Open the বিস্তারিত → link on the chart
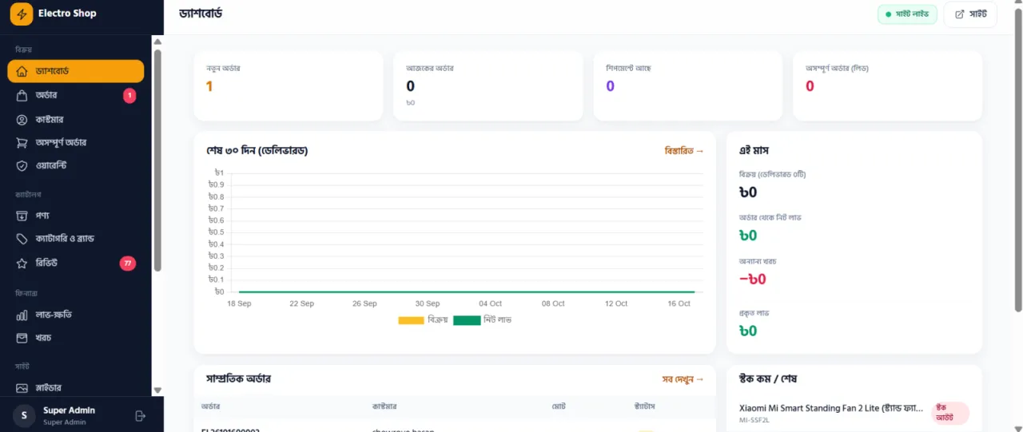Viewport: 1023px width, 432px height. (x=684, y=151)
